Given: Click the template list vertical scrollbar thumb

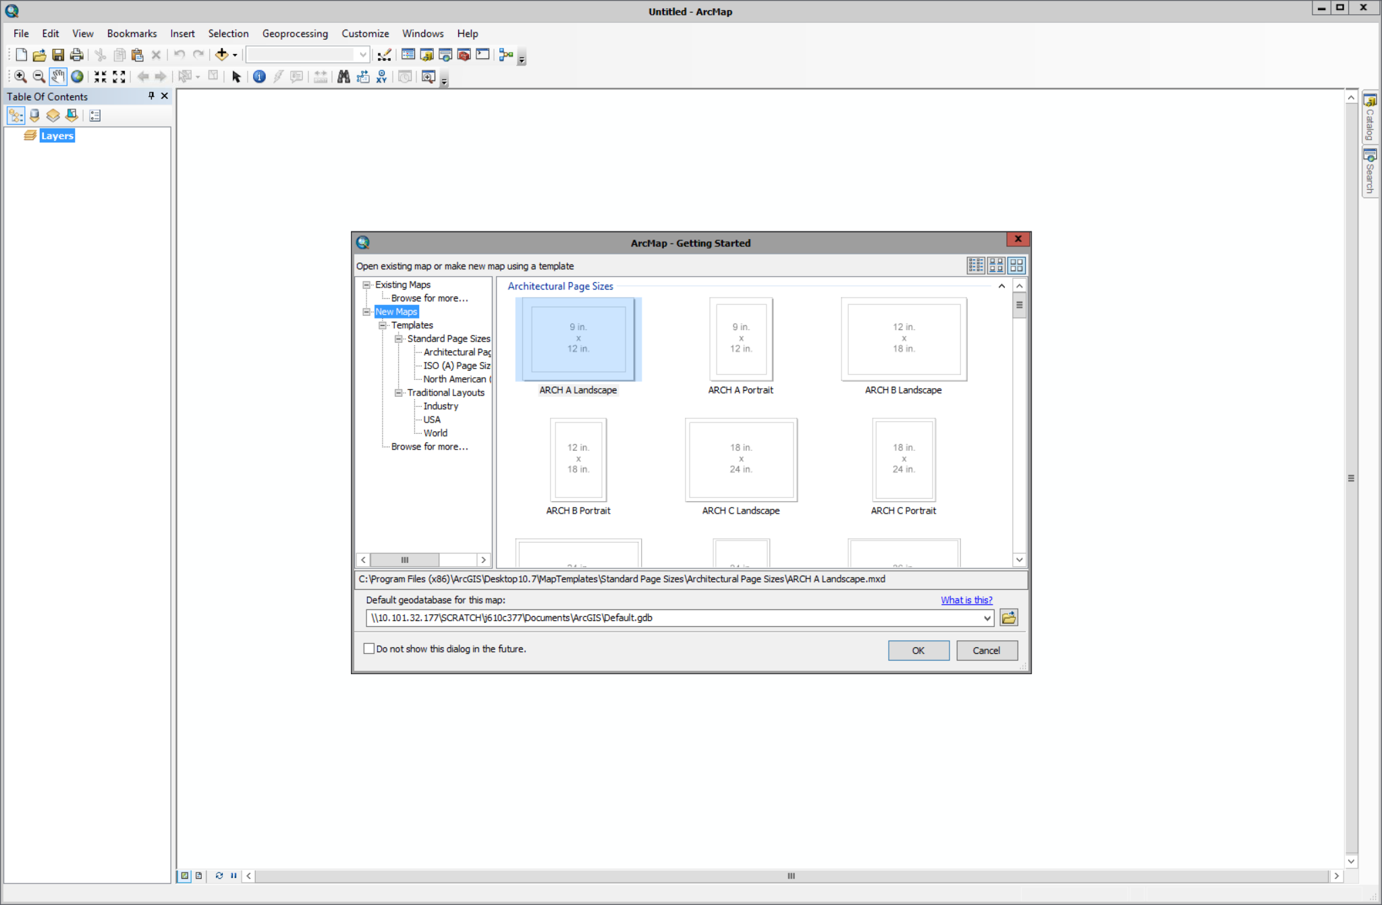Looking at the screenshot, I should click(x=1019, y=305).
